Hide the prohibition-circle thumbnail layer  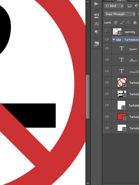click(107, 82)
